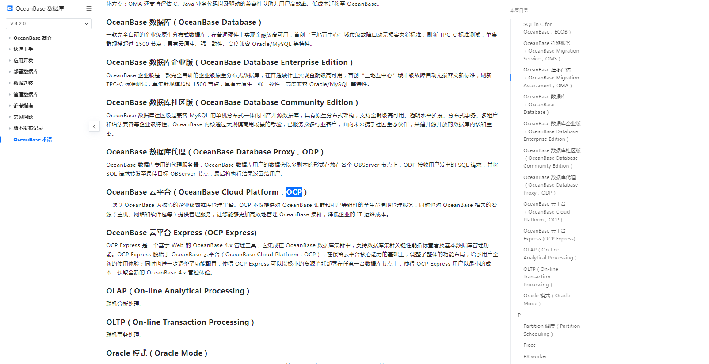Jump to OceanBase 数据库企业版 in contents
Image resolution: width=709 pixels, height=364 pixels.
[x=552, y=131]
